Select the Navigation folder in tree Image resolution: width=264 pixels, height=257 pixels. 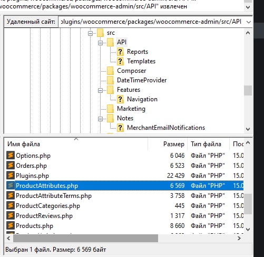click(142, 99)
